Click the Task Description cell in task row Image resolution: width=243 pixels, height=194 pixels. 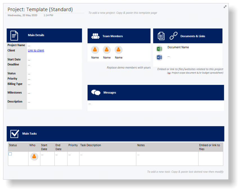pyautogui.click(x=108, y=159)
